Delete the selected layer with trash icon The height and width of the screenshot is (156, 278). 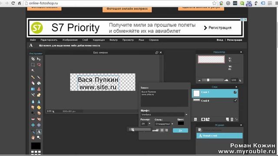[x=232, y=120]
